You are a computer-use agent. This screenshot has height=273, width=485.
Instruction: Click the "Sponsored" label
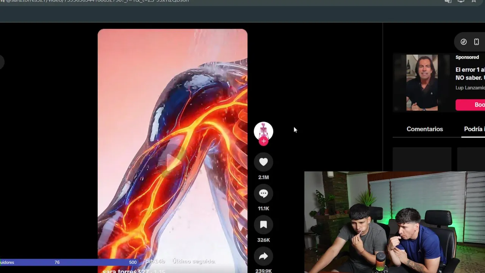point(467,57)
